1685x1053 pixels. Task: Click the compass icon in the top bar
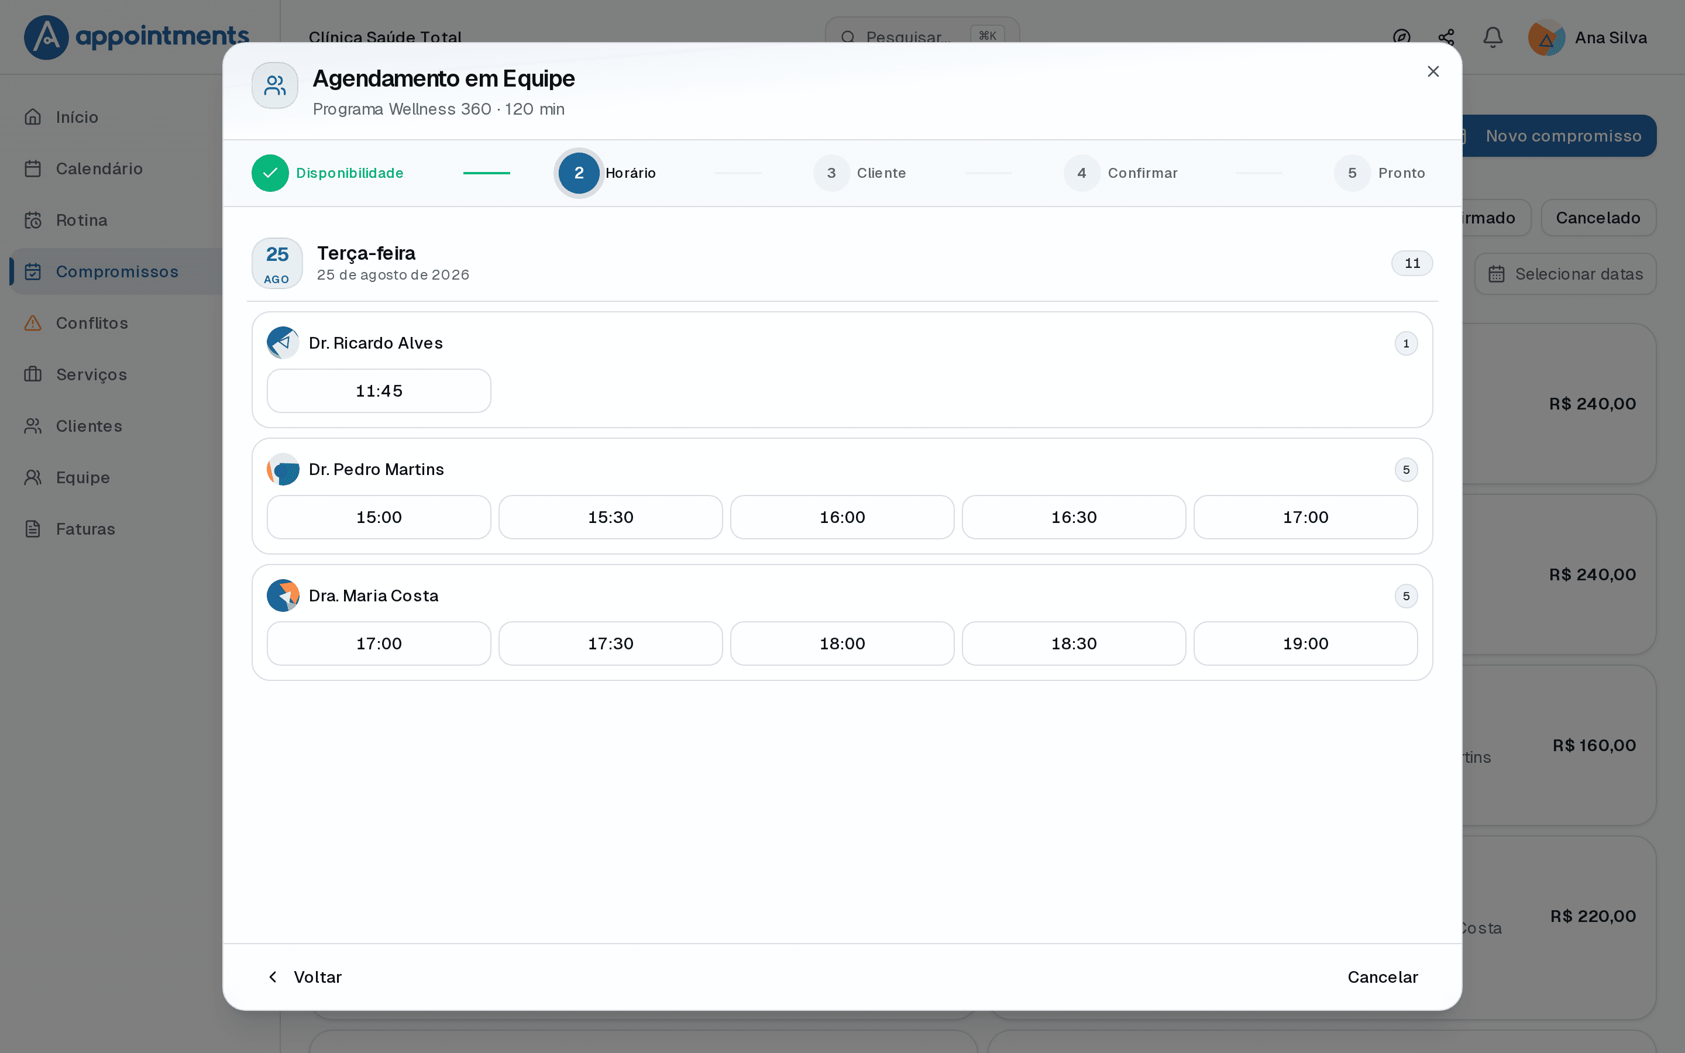click(1402, 37)
